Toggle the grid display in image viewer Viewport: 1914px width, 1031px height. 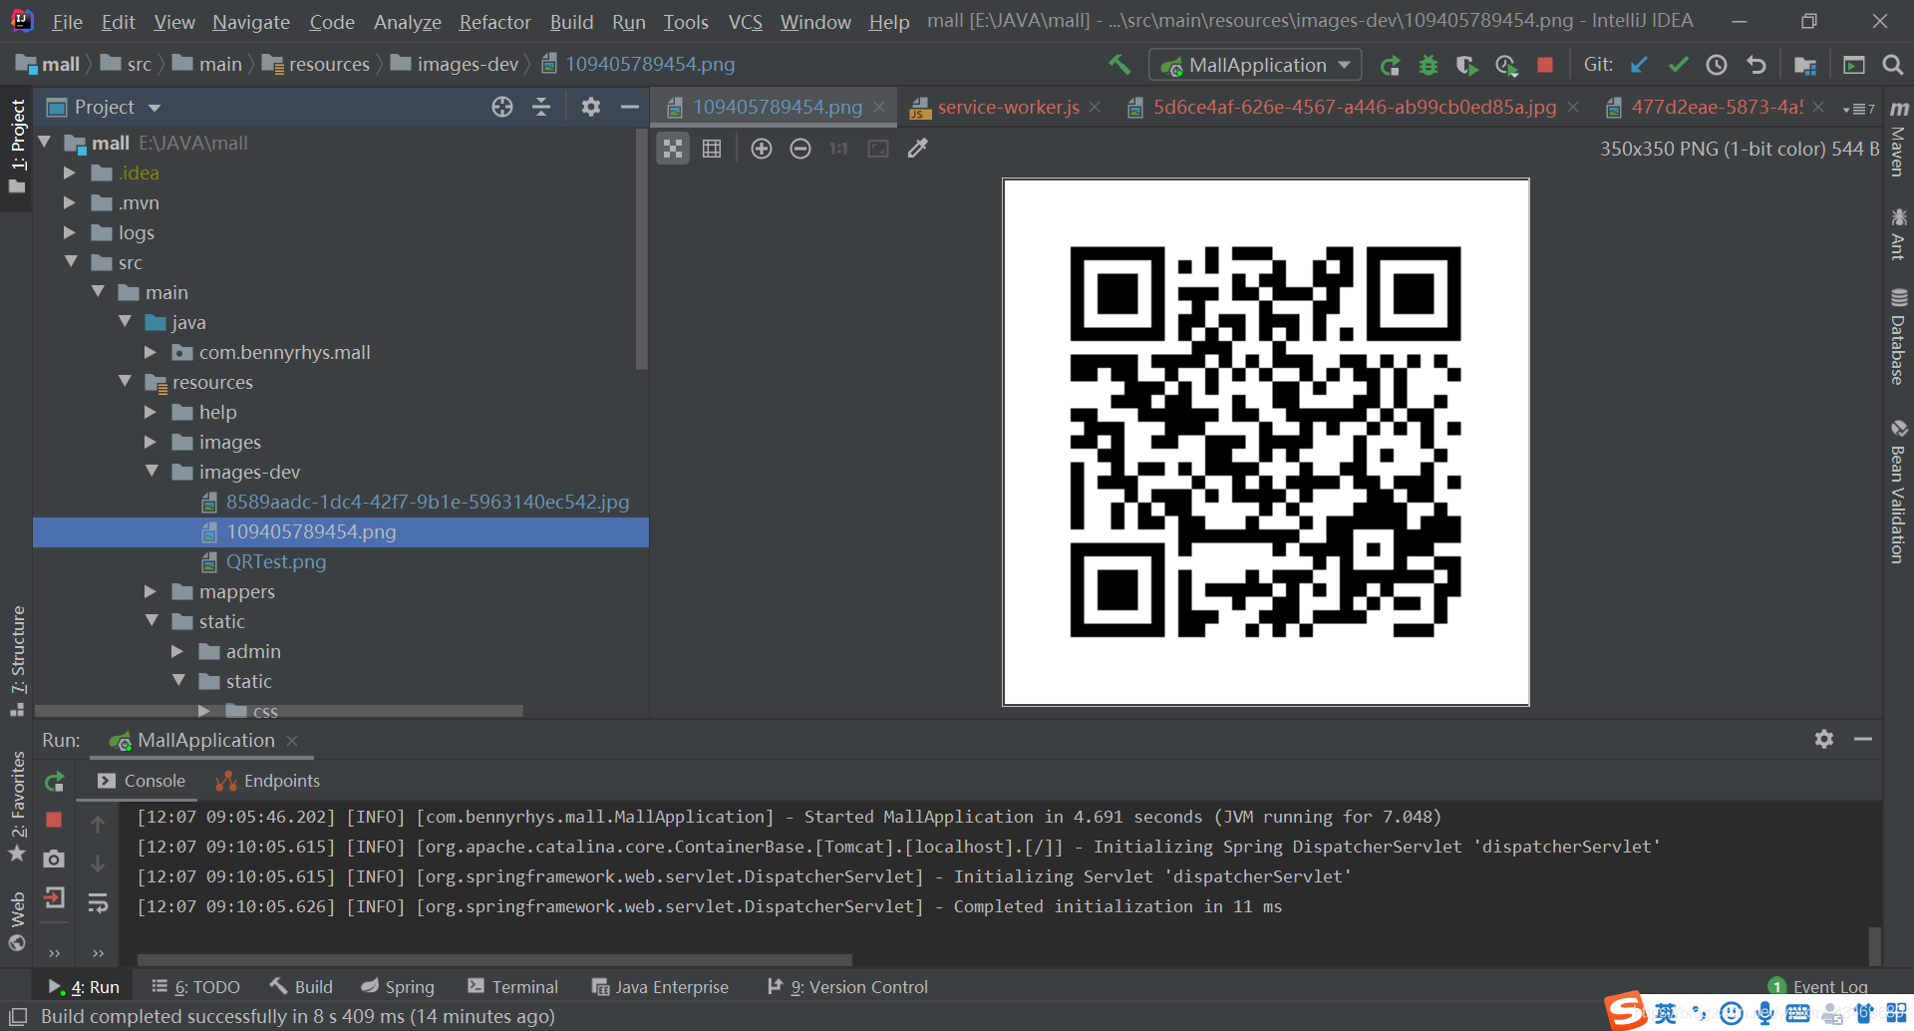pos(712,149)
